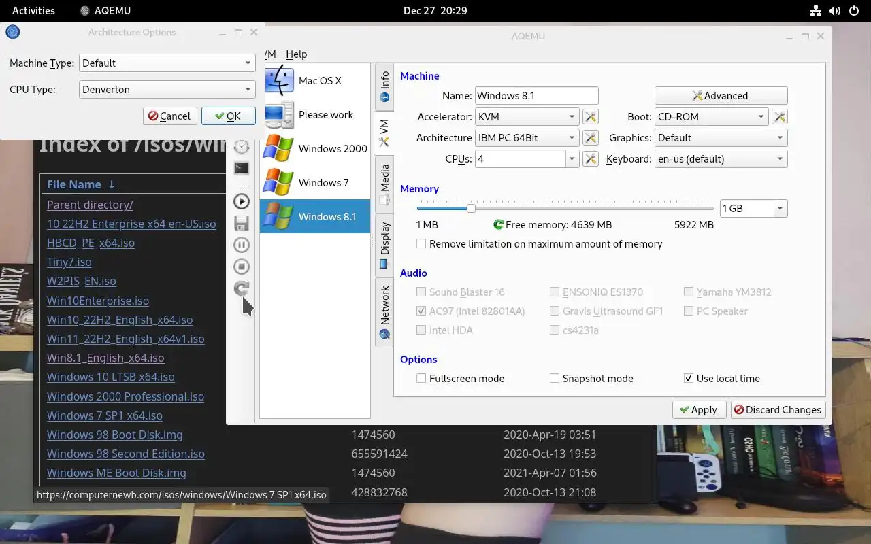Toggle Sound Blaster 16 audio checkbox
871x544 pixels.
[x=421, y=292]
